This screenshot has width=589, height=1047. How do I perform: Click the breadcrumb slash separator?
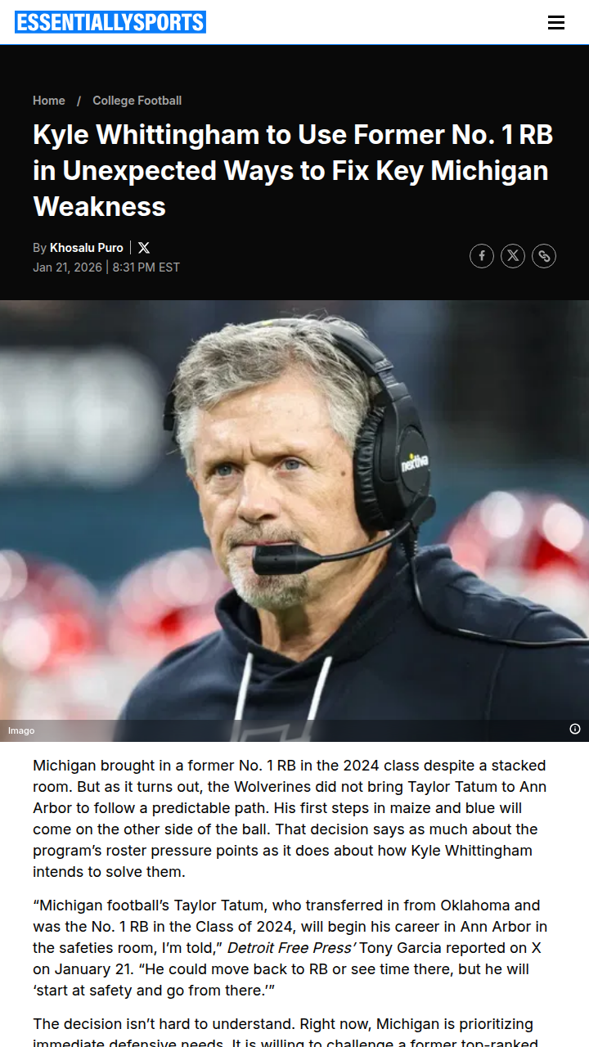(79, 101)
